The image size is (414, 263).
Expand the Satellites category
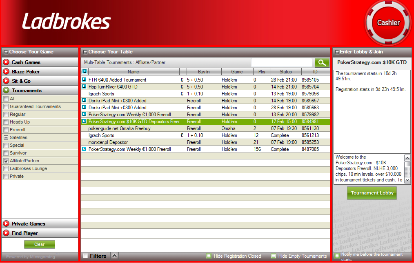pos(6,137)
